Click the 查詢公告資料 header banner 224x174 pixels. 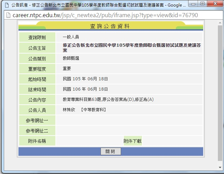click(110, 26)
